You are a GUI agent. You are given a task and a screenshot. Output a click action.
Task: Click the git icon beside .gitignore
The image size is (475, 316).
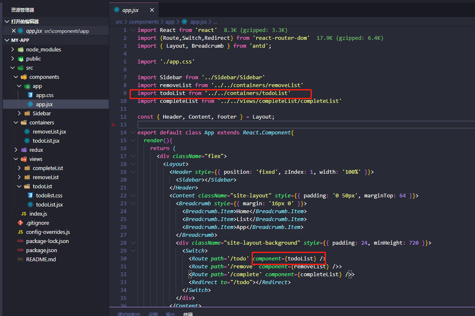(20, 223)
